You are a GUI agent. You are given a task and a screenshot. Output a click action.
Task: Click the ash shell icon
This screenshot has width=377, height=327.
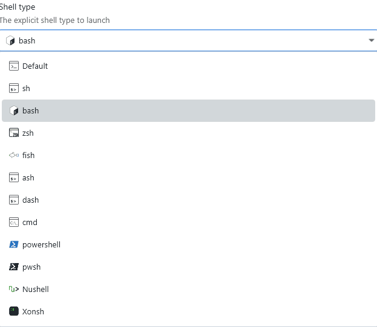point(14,177)
